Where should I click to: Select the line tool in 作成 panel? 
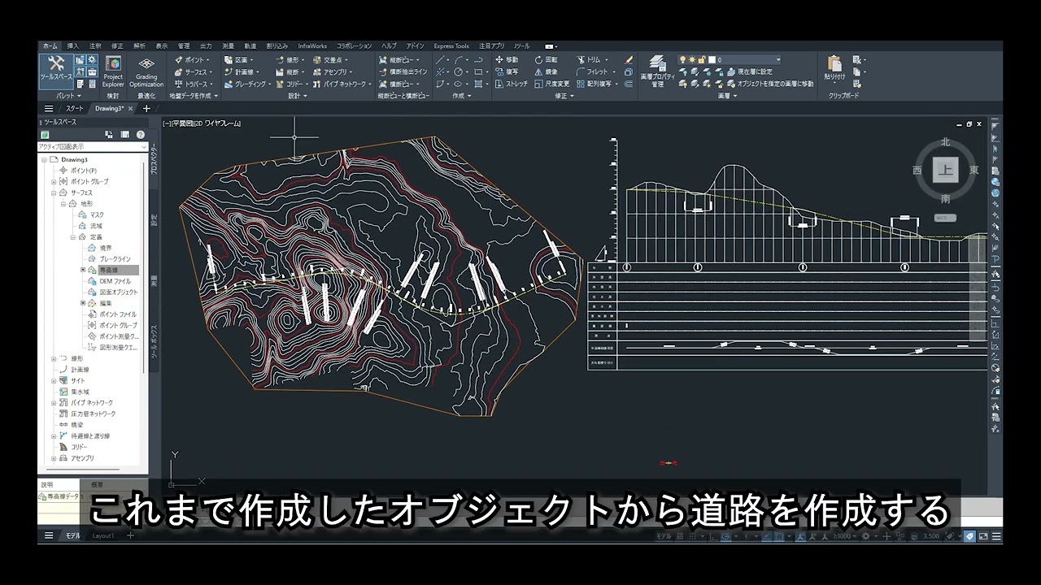(440, 60)
